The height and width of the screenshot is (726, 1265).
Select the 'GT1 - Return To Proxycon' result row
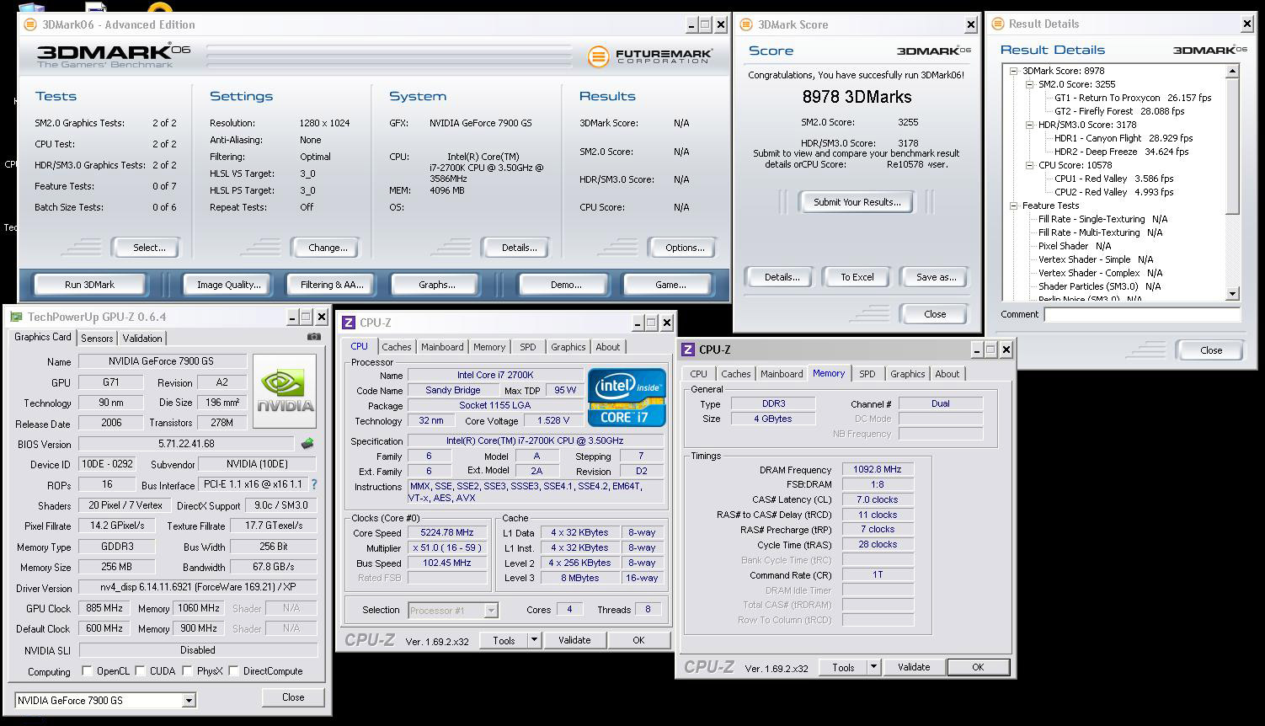pos(1133,98)
